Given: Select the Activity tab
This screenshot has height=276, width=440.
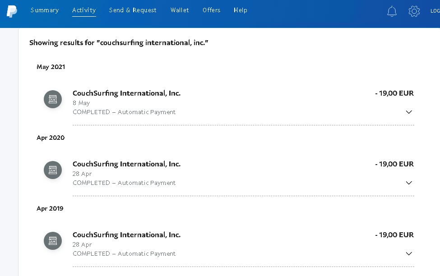Looking at the screenshot, I should click(84, 10).
